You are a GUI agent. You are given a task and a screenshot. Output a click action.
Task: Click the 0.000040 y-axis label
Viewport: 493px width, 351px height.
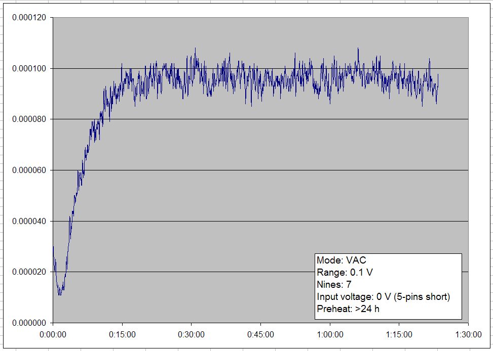(29, 221)
